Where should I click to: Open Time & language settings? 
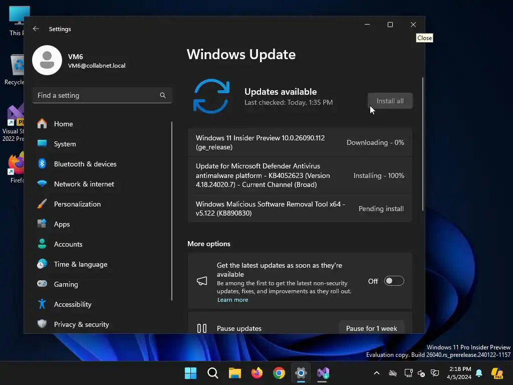(x=103, y=264)
